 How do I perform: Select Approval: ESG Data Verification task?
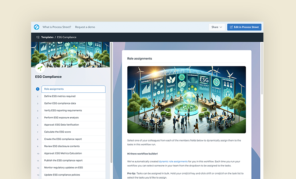pyautogui.click(x=74, y=125)
